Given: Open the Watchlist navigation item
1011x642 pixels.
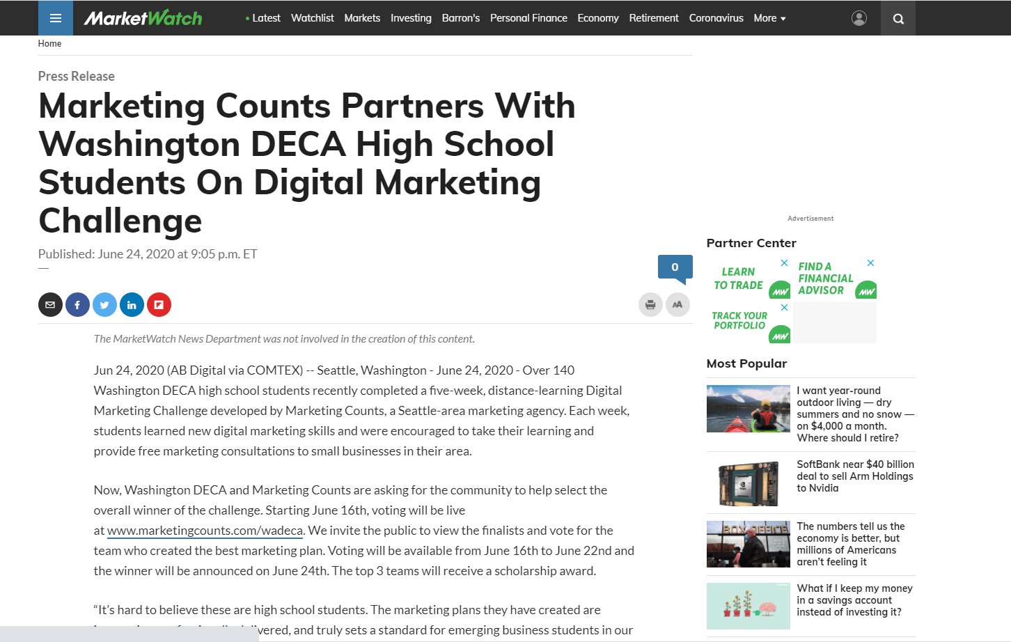Looking at the screenshot, I should [312, 18].
